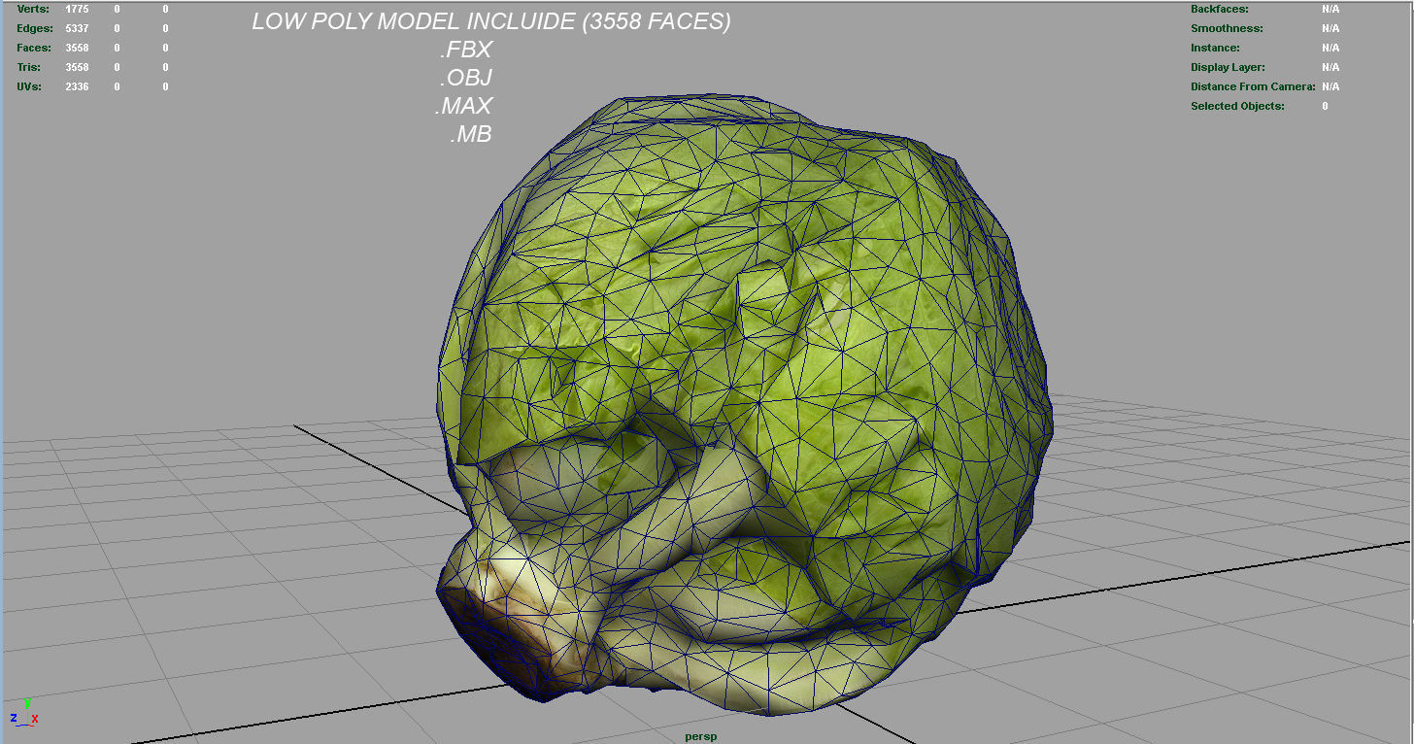Image resolution: width=1414 pixels, height=744 pixels.
Task: Click the 'Edges:' heads-up display label
Action: point(35,28)
